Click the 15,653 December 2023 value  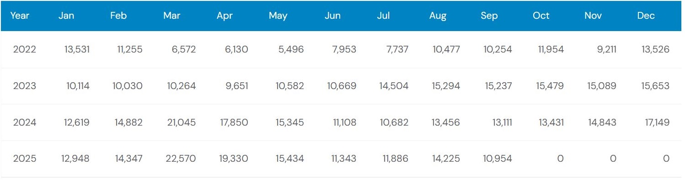[655, 86]
